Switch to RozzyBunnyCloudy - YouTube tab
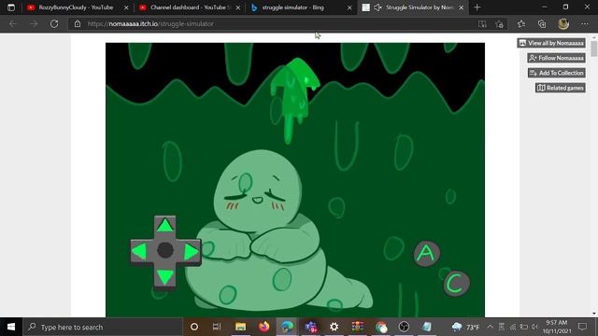 pos(75,7)
